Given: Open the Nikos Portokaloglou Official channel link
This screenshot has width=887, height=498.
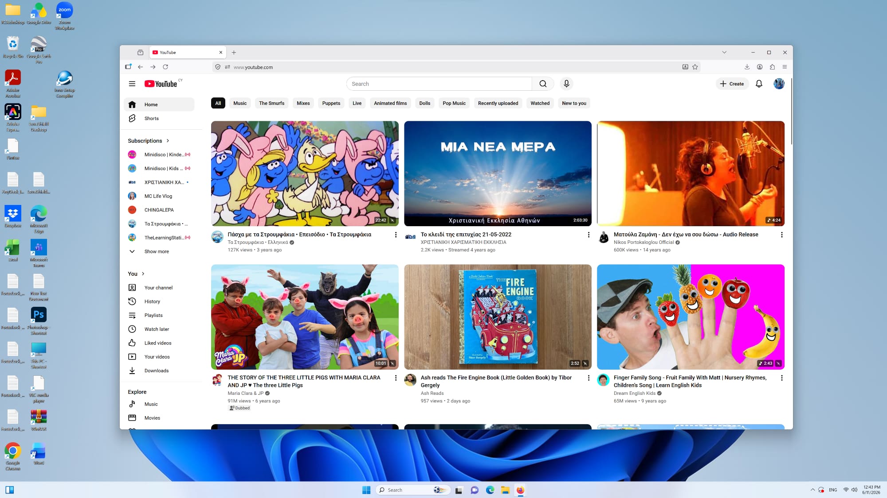Looking at the screenshot, I should (x=644, y=242).
